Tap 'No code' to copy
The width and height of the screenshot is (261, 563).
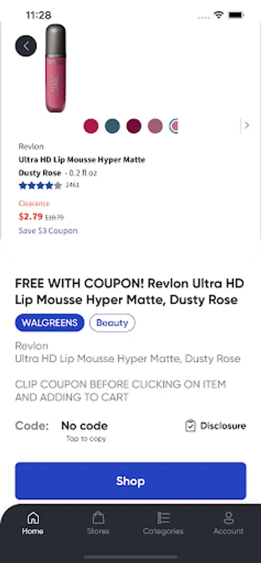[84, 426]
